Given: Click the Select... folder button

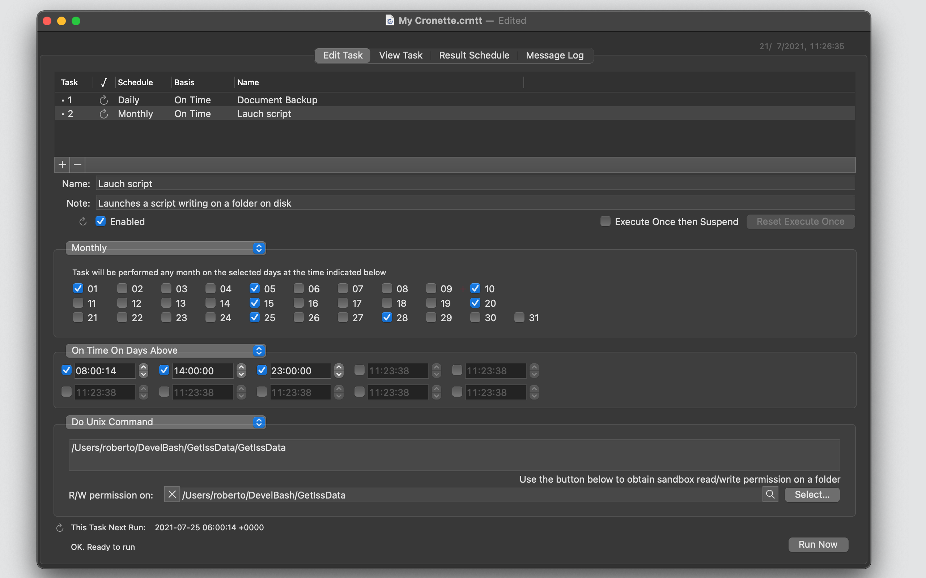Looking at the screenshot, I should tap(812, 494).
